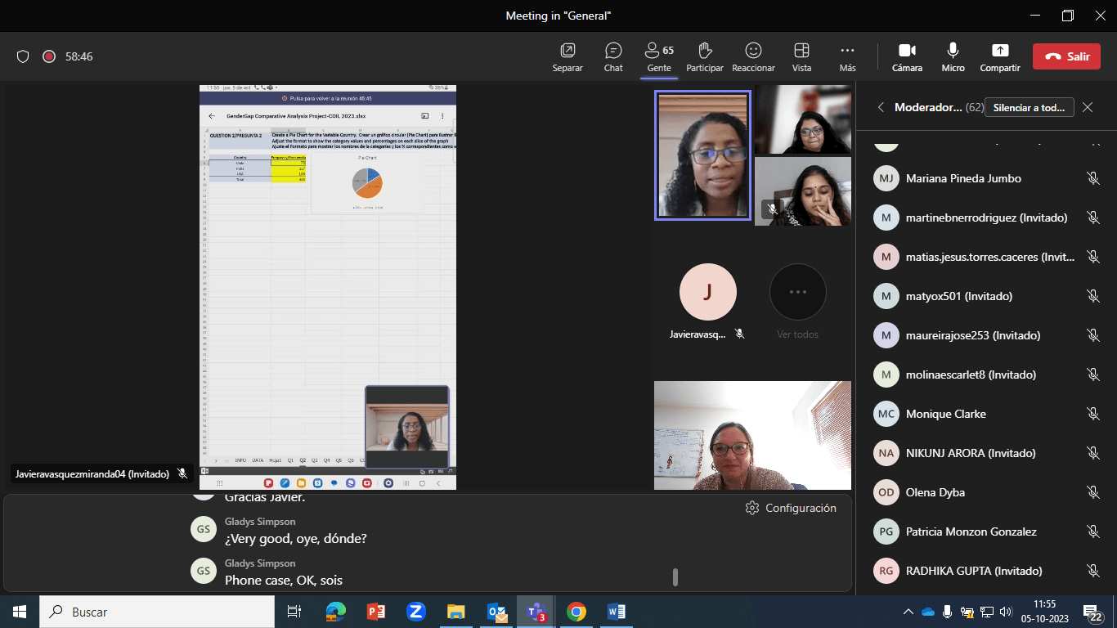Select Olena Dyba in participants list
Viewport: 1117px width, 628px height.
click(x=935, y=492)
